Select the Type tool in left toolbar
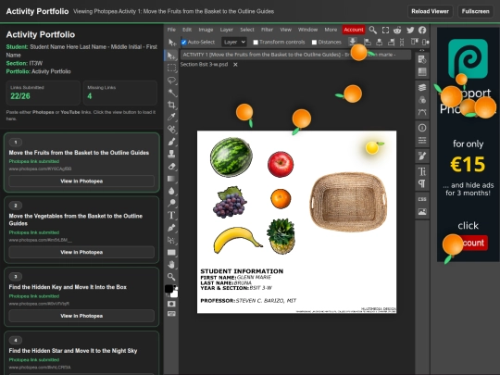The width and height of the screenshot is (500, 375). (171, 215)
